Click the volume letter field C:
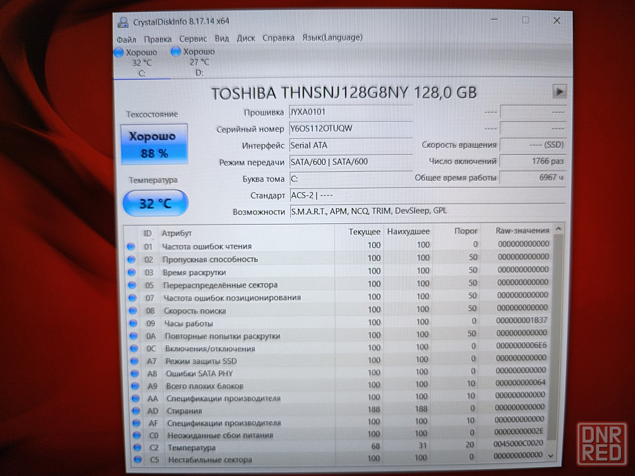The width and height of the screenshot is (635, 476). coord(351,178)
